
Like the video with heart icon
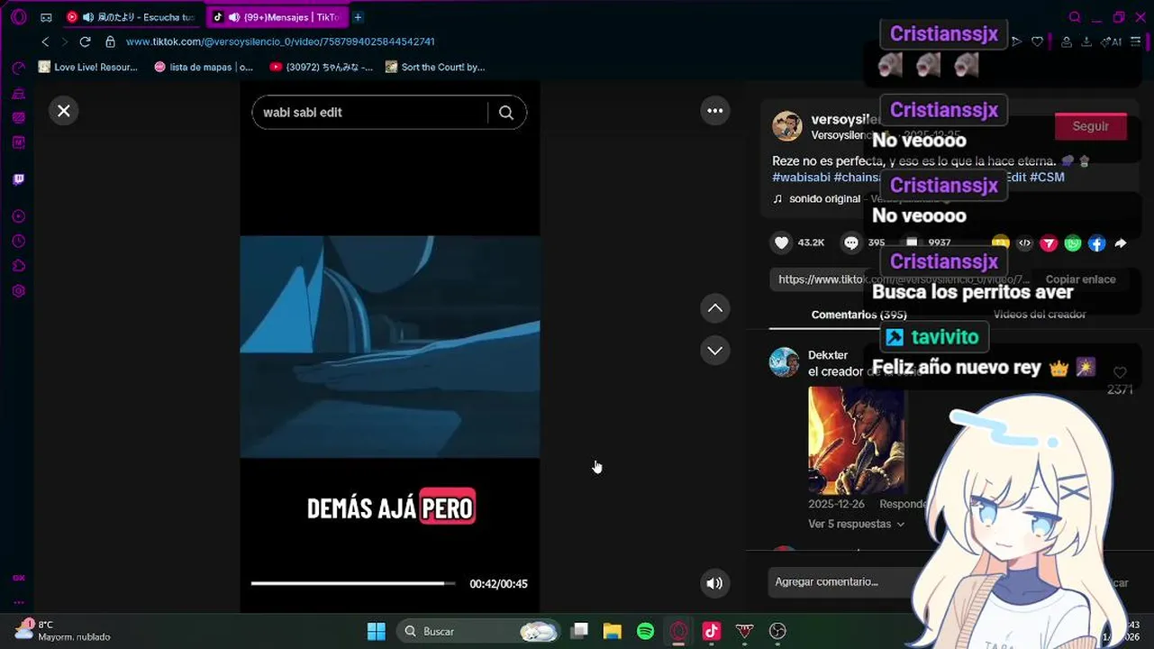(x=782, y=242)
